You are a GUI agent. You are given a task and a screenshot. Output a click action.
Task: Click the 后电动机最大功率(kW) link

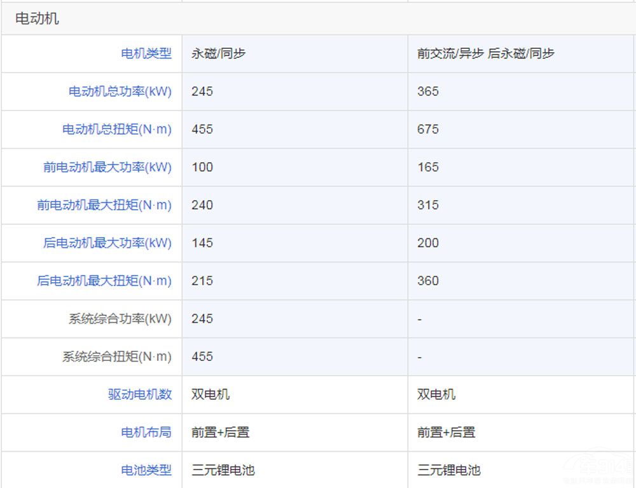pos(107,243)
